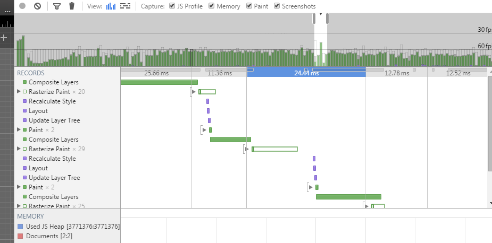492x243 pixels.
Task: Turn off the Screenshots checkbox
Action: click(x=277, y=6)
